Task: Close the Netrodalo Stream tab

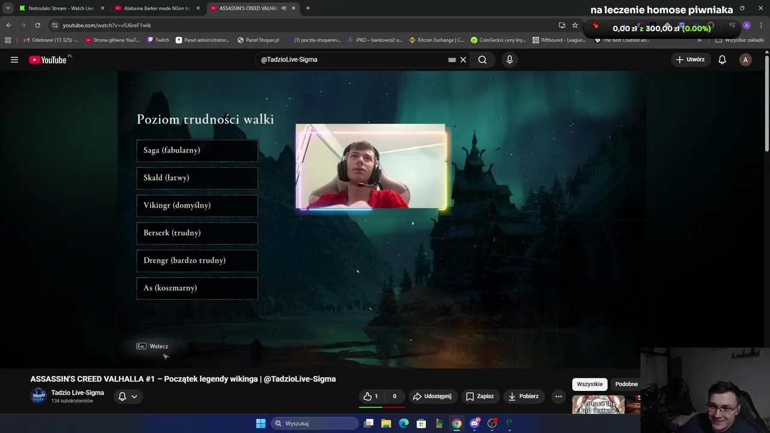Action: [x=102, y=8]
